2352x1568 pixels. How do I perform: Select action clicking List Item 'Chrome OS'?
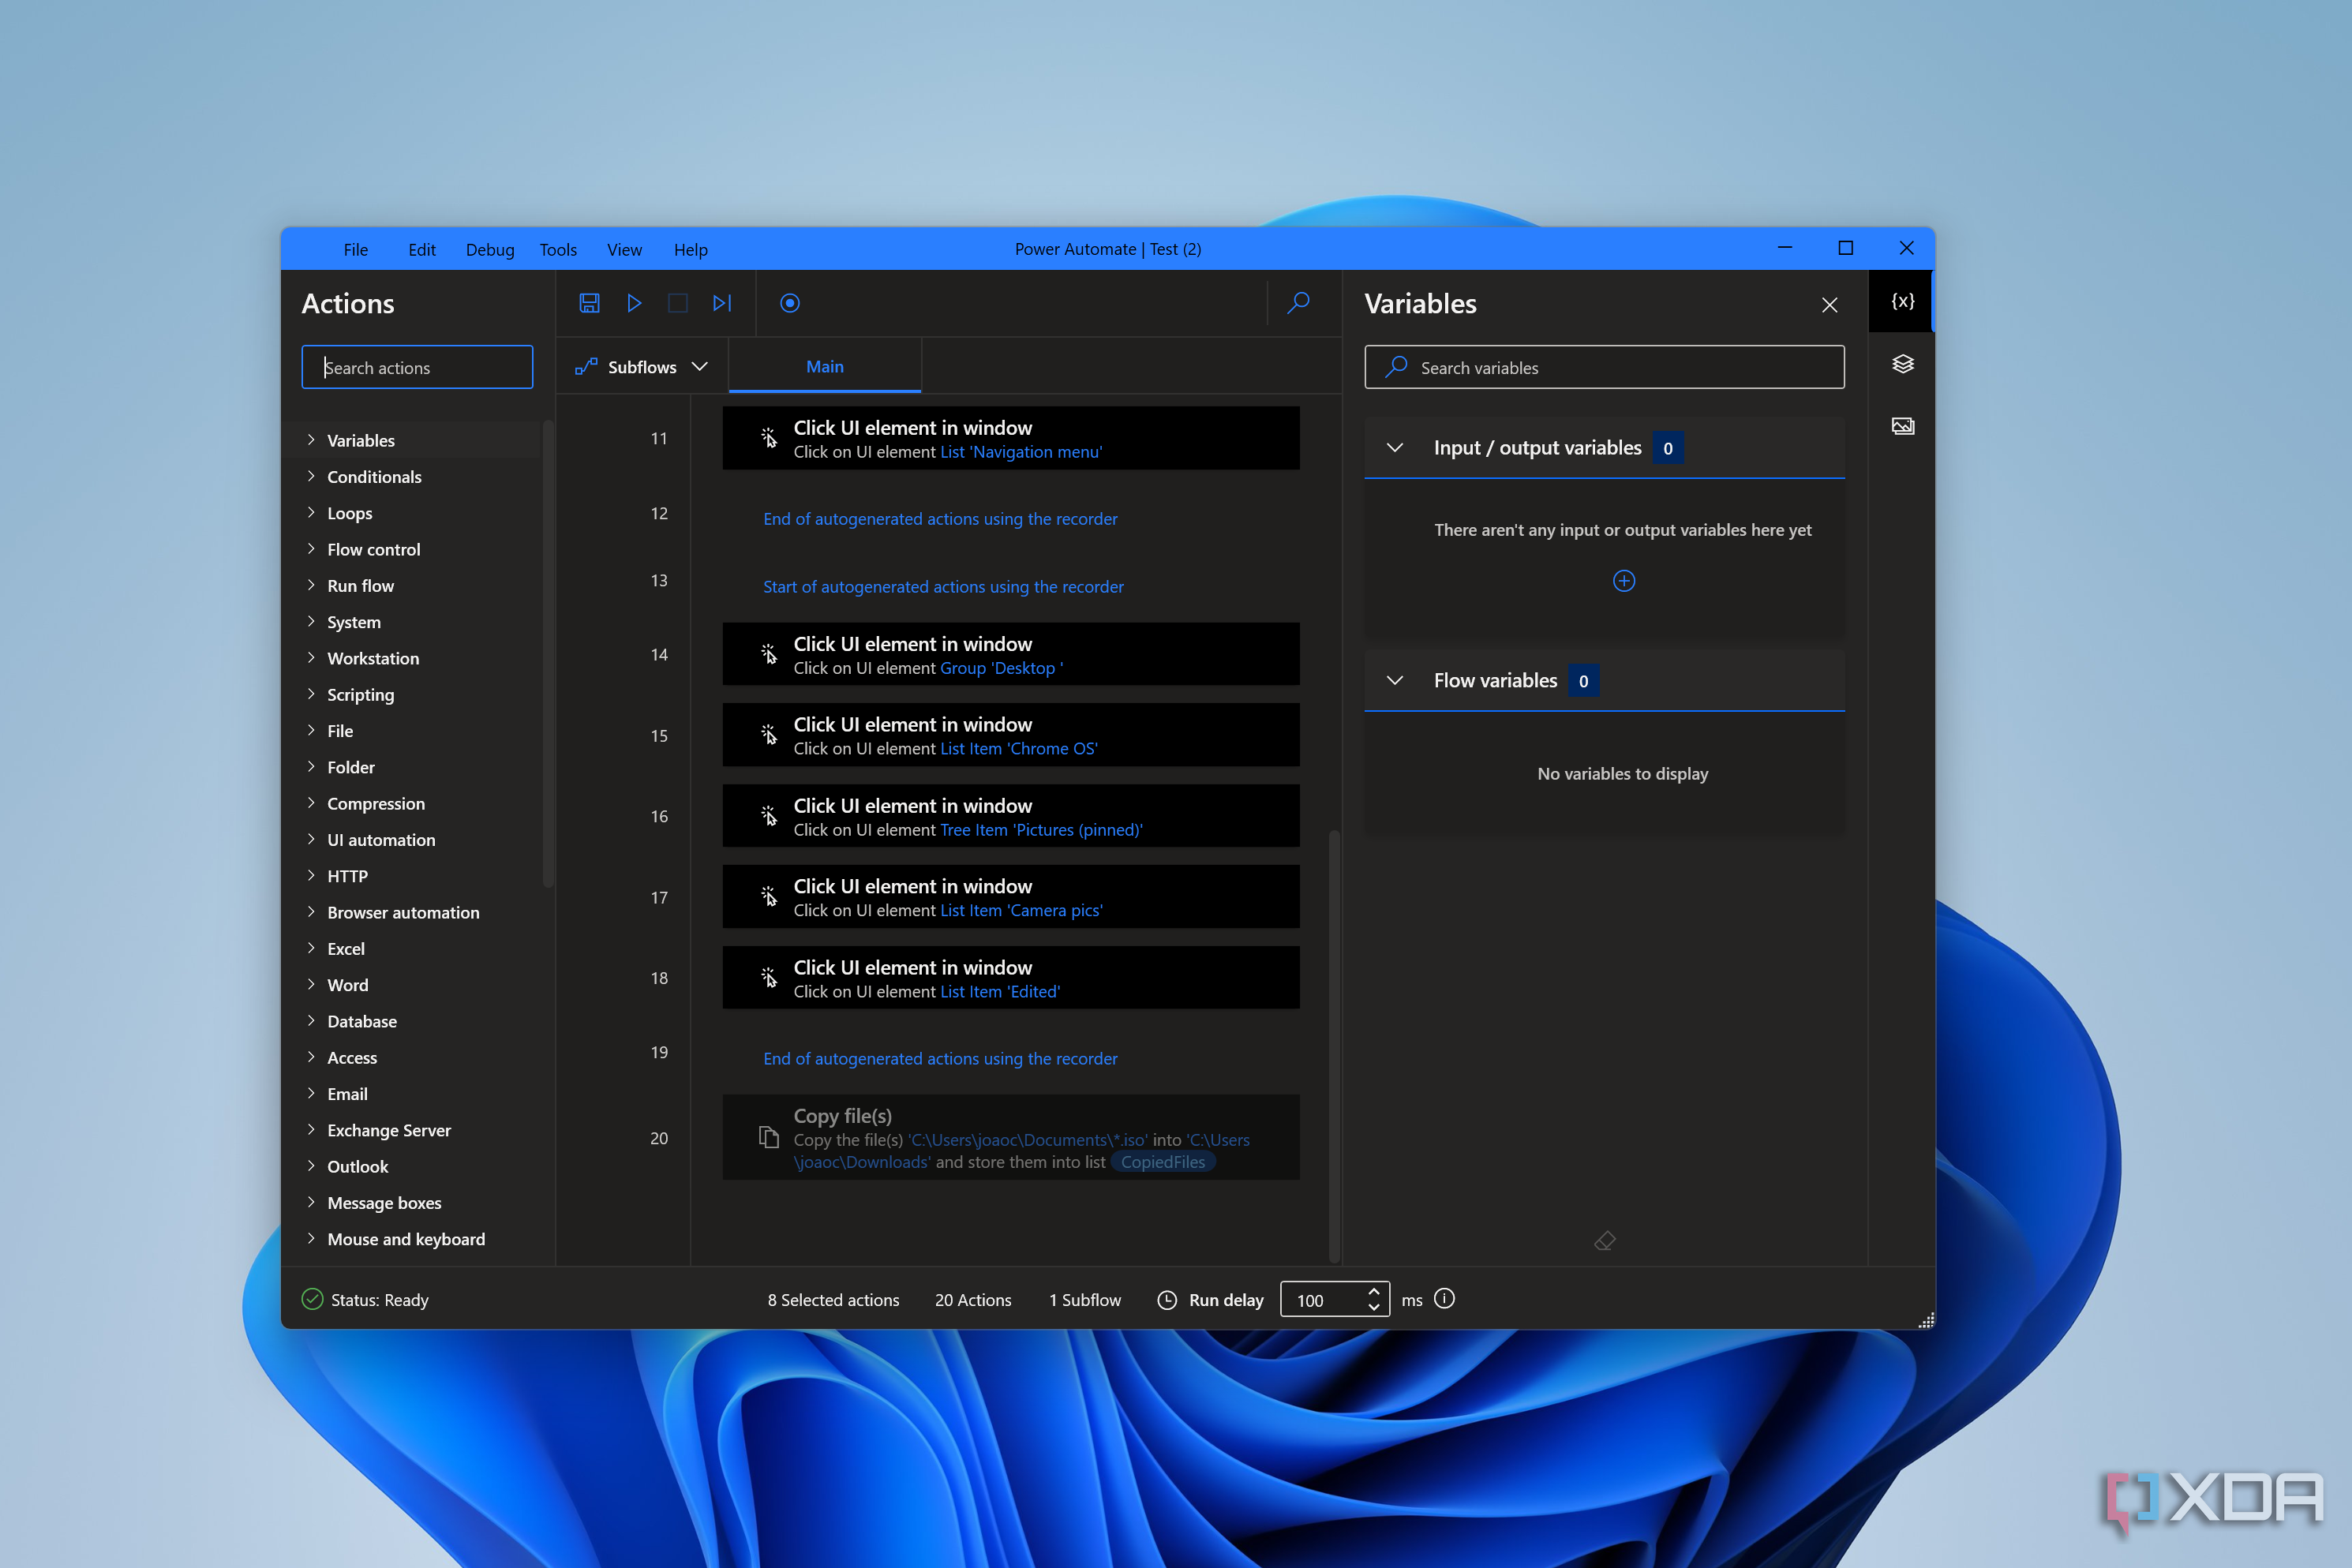pos(1011,735)
